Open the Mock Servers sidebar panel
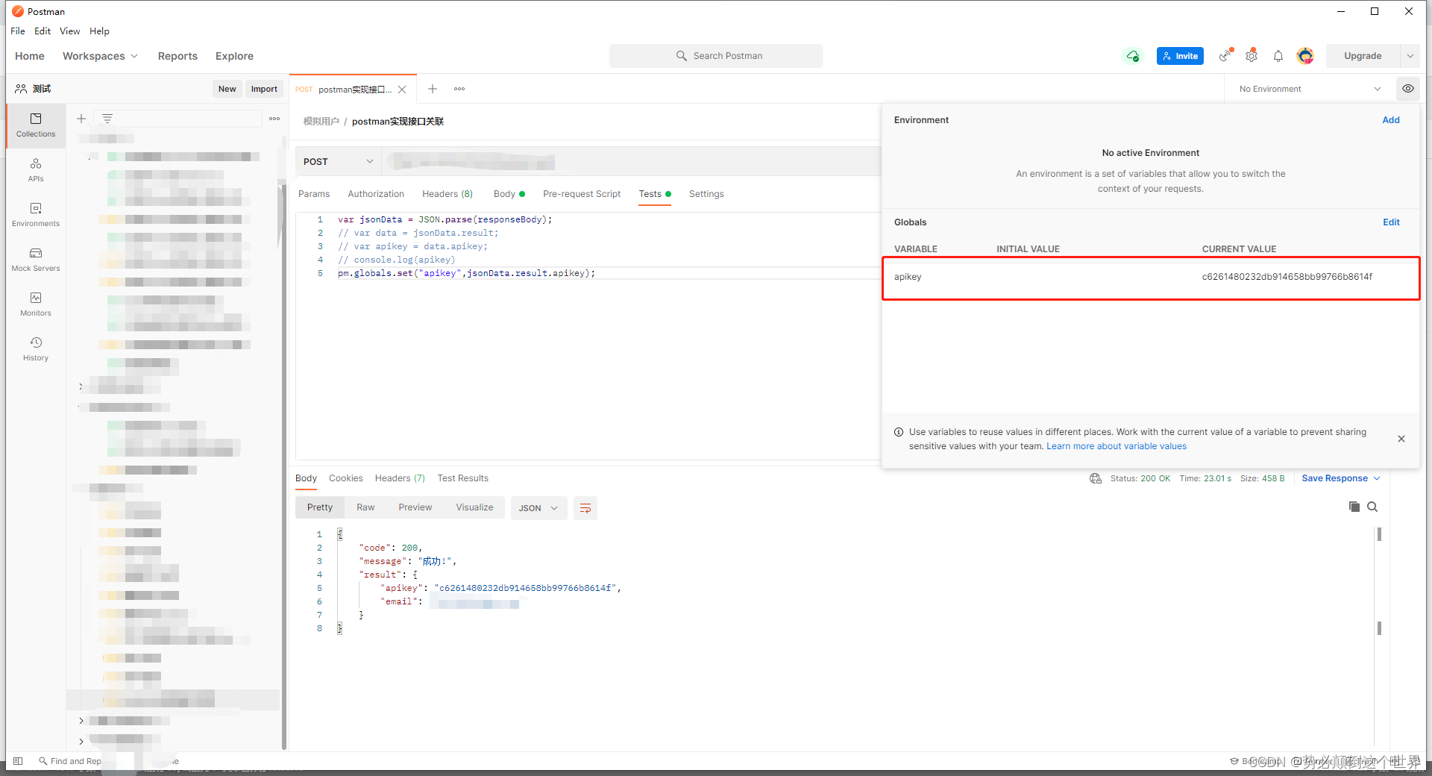The width and height of the screenshot is (1432, 776). [36, 260]
